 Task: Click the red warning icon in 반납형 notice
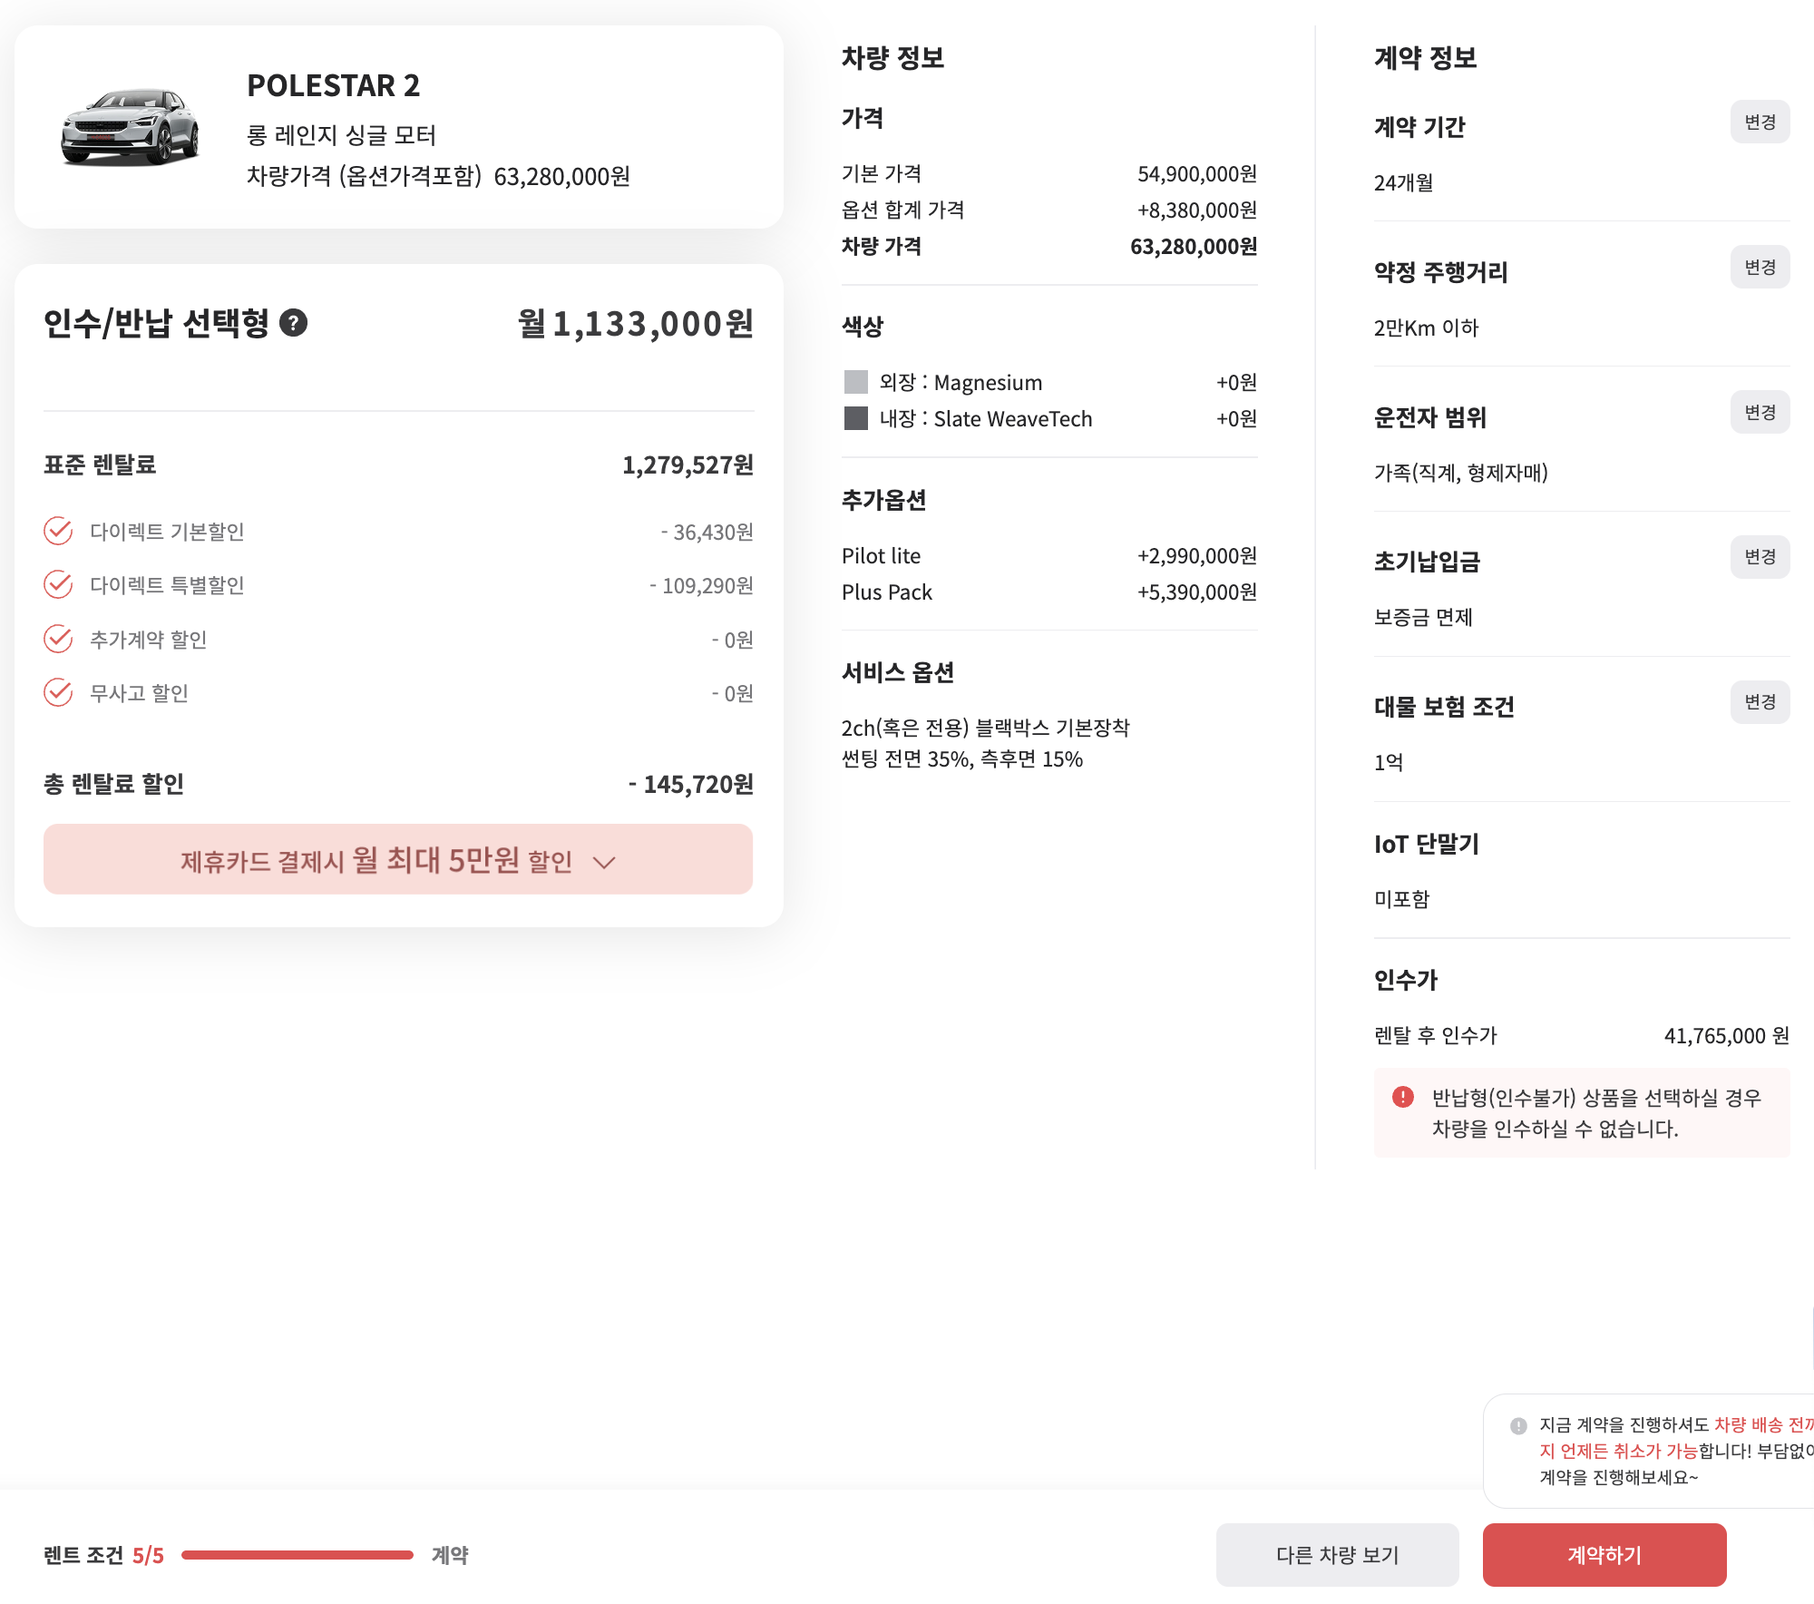1402,1097
